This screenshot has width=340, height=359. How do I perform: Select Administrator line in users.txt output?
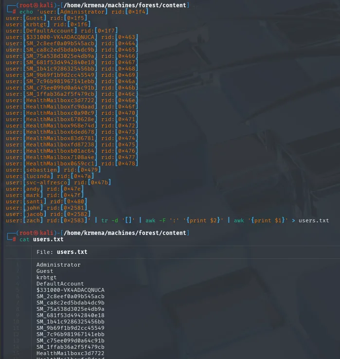coord(59,265)
